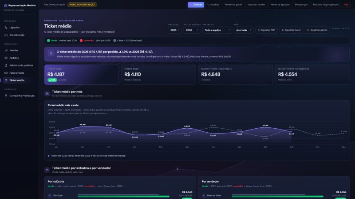Click the Modo Demonstração badge
This screenshot has width=355, height=199.
click(x=82, y=5)
